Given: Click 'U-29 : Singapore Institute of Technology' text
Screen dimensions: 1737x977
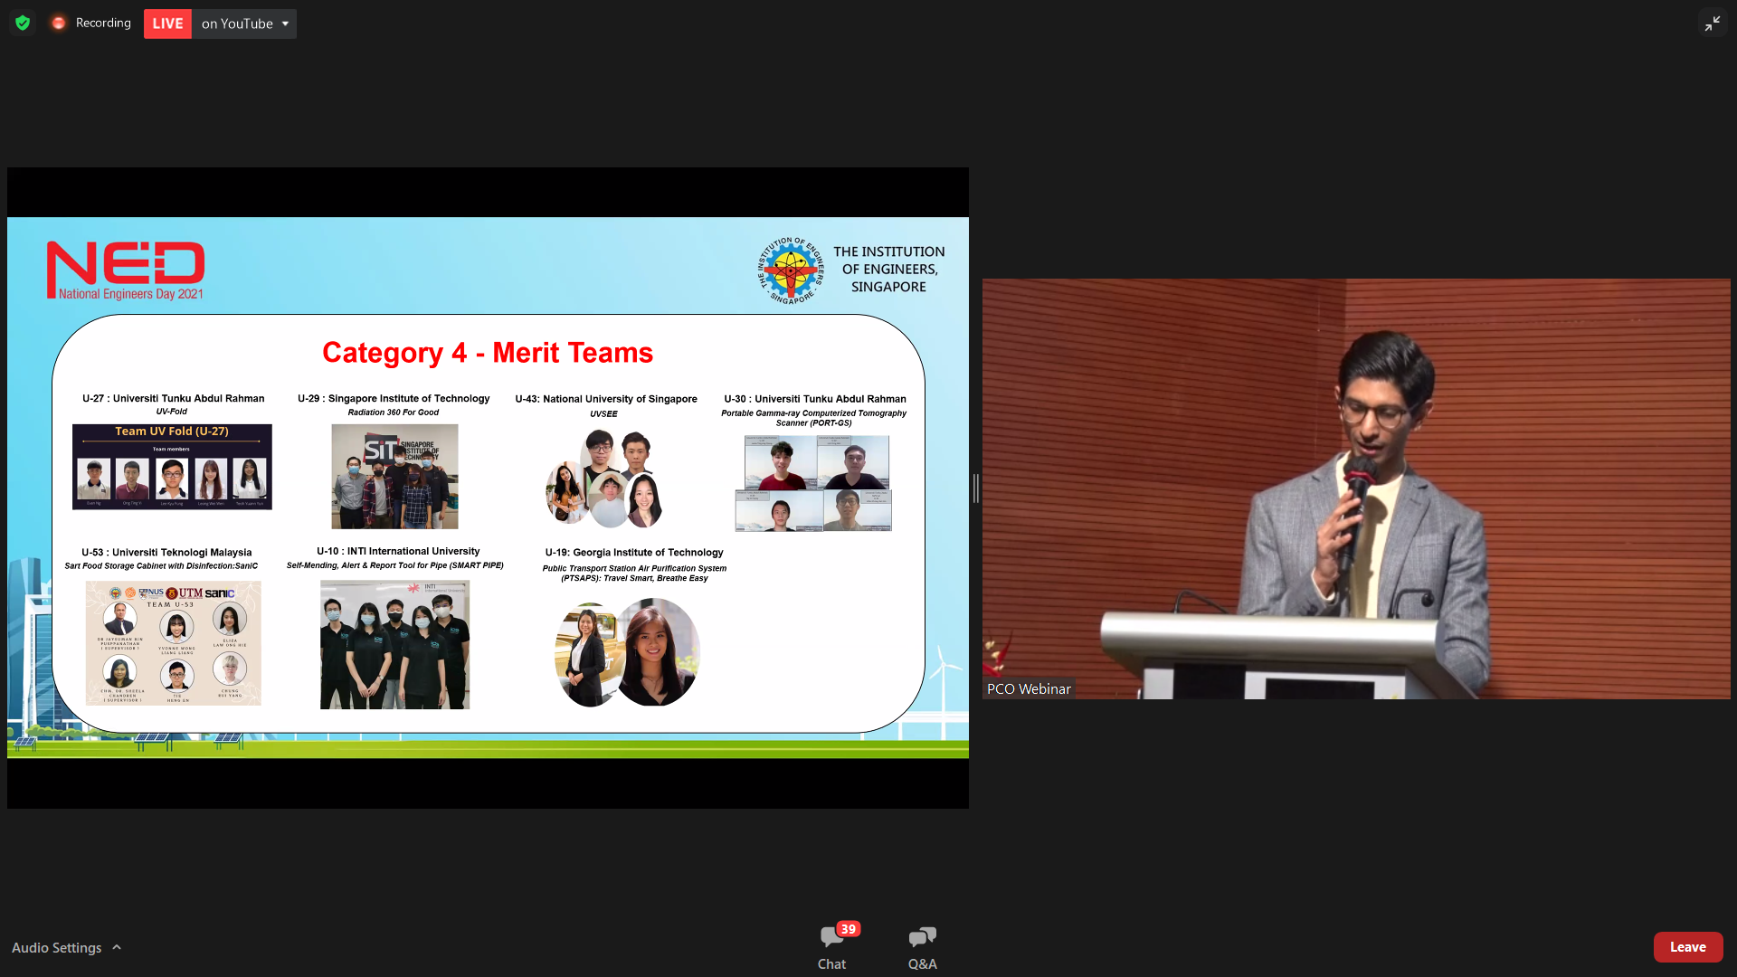Looking at the screenshot, I should coord(394,398).
